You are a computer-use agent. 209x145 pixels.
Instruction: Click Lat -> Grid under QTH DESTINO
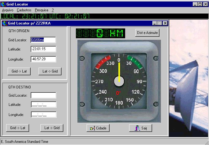pos(52,128)
